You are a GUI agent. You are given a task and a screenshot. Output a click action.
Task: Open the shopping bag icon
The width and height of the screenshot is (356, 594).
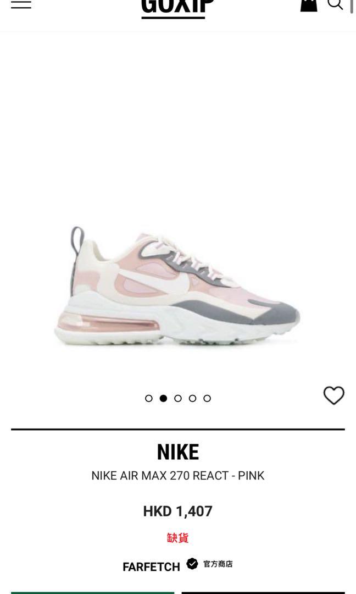tap(309, 5)
